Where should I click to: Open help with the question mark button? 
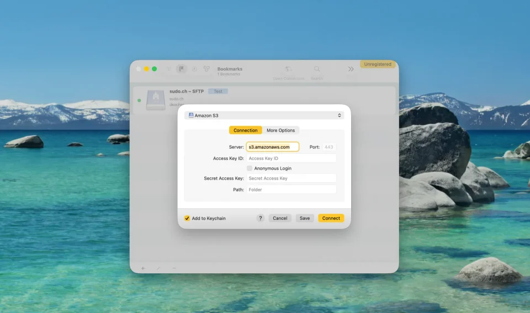pos(260,218)
